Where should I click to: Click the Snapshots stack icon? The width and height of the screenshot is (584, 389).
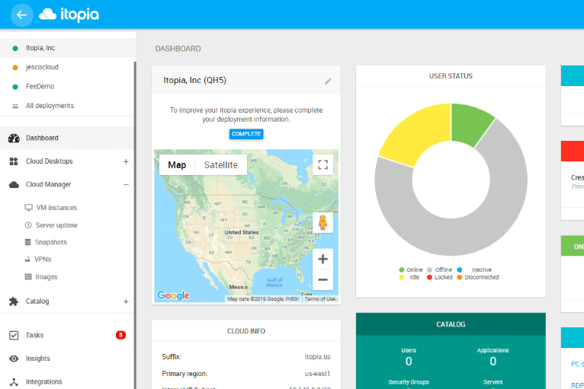pos(28,242)
